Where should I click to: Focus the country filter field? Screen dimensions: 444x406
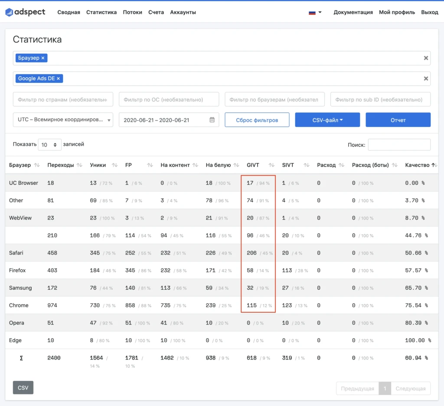63,99
